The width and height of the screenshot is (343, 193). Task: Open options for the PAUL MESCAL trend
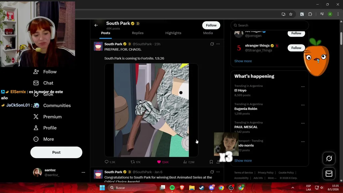pos(303,123)
